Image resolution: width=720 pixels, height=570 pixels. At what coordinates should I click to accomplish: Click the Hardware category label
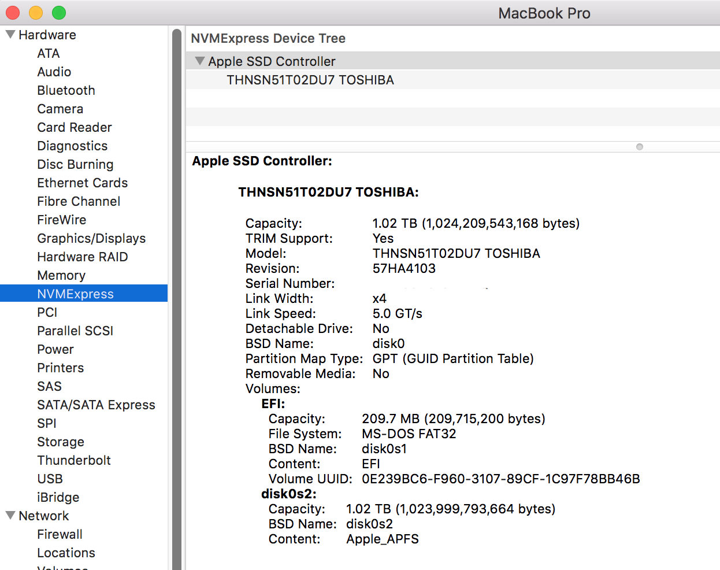[47, 35]
